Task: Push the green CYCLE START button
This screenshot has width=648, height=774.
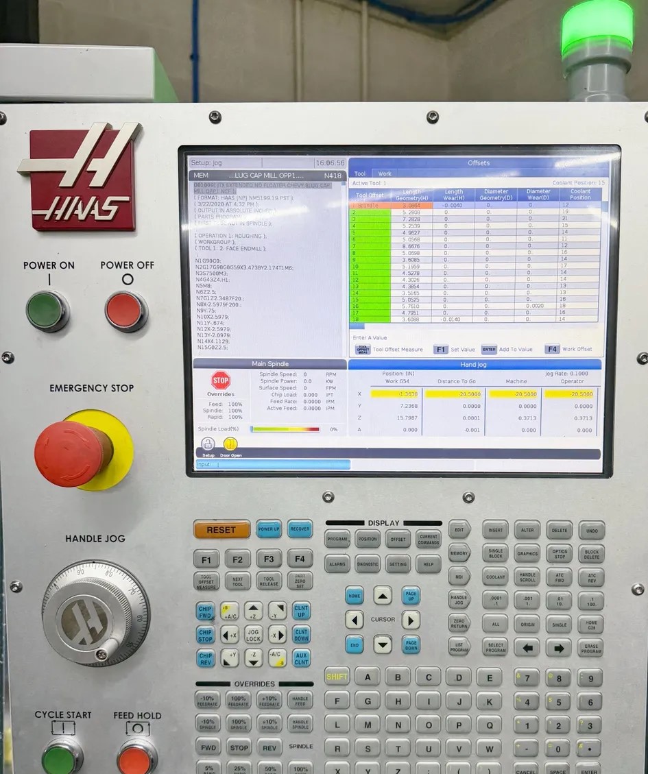Action: pos(61,758)
